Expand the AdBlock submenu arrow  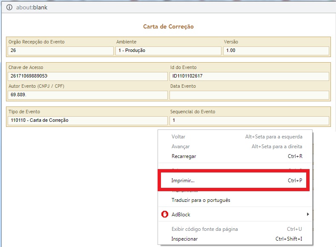pos(307,215)
